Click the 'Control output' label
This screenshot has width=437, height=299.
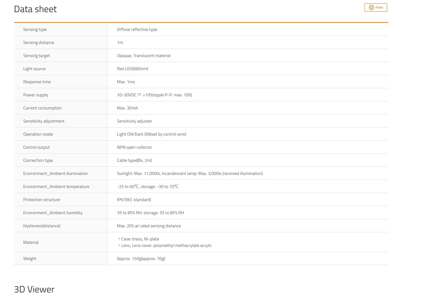pos(36,147)
